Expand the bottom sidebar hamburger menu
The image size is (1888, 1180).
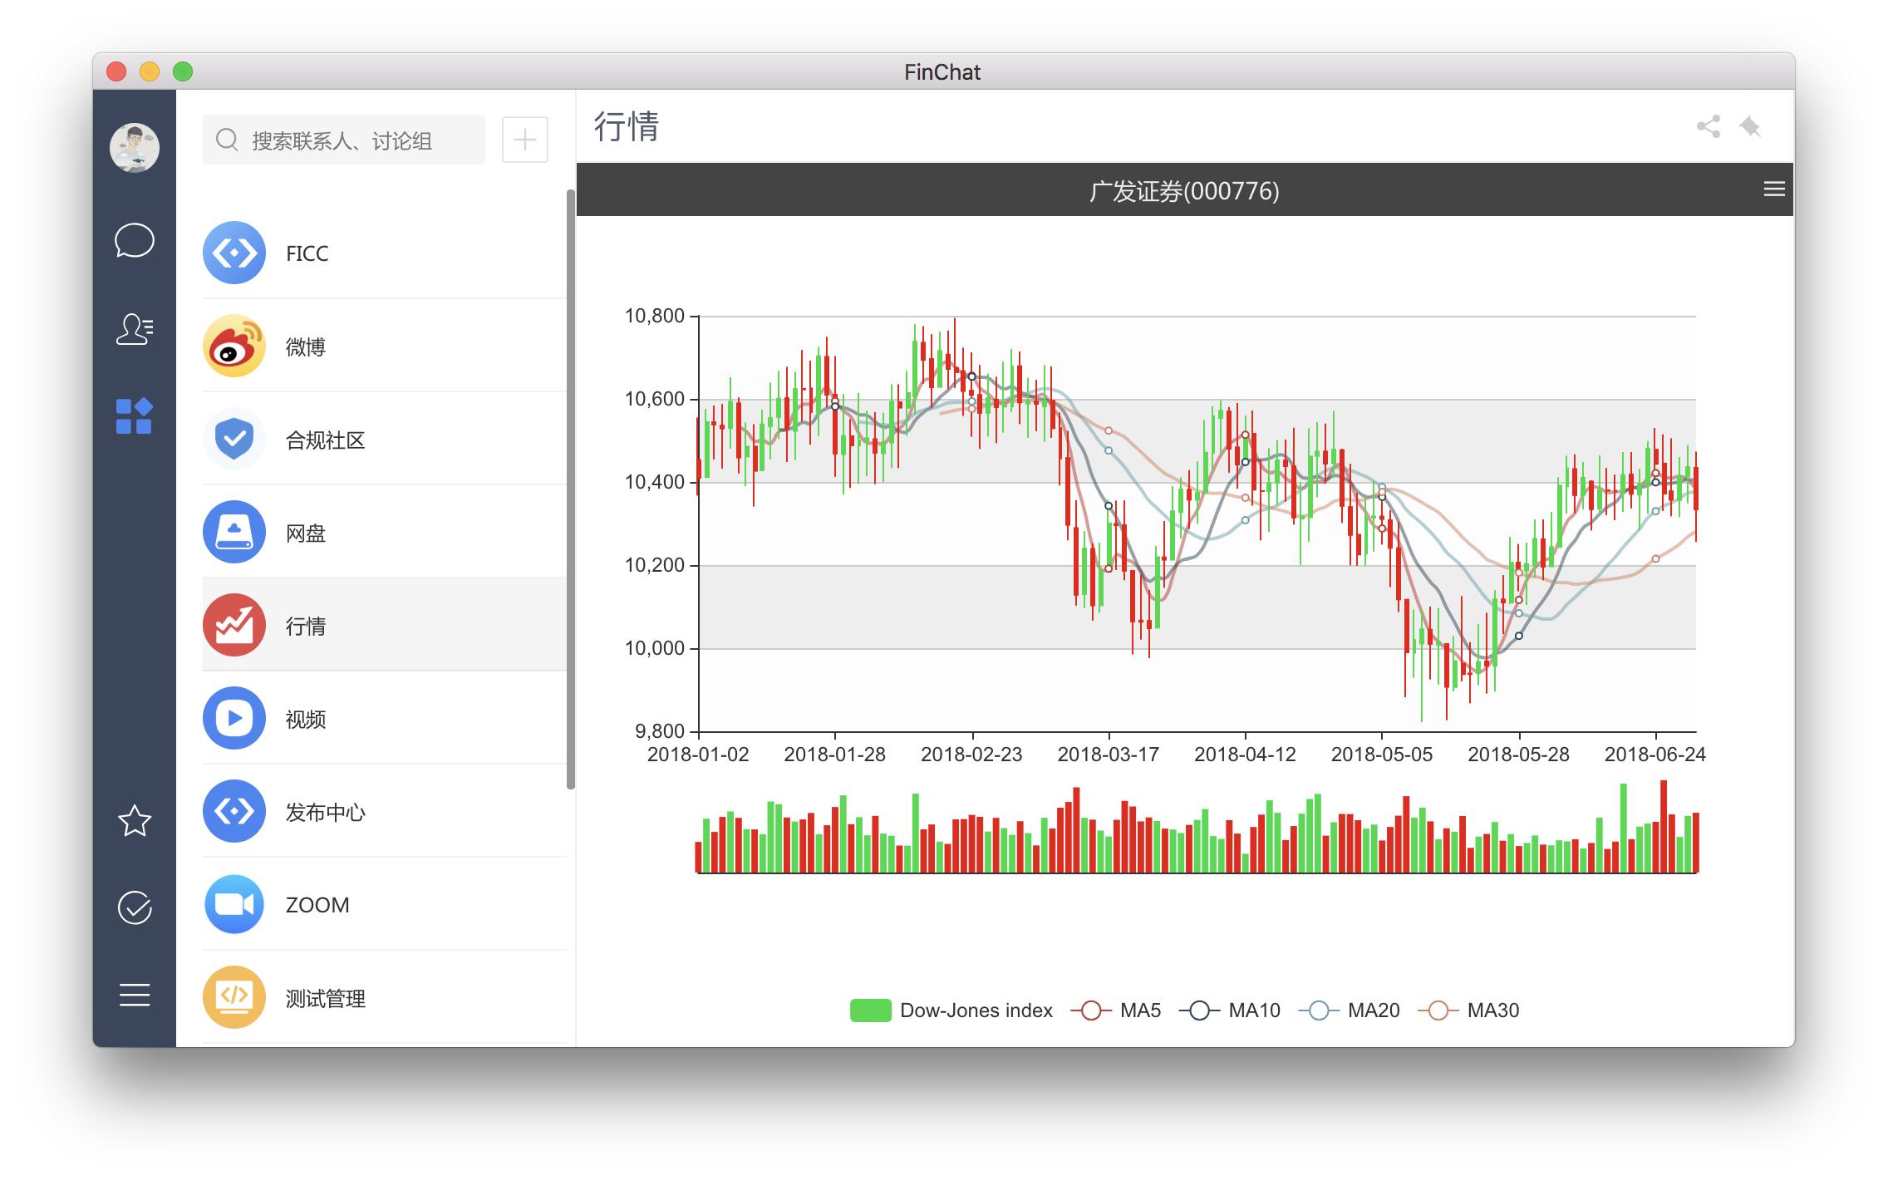click(x=134, y=995)
